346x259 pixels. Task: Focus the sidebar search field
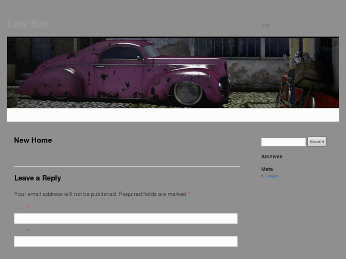(283, 142)
